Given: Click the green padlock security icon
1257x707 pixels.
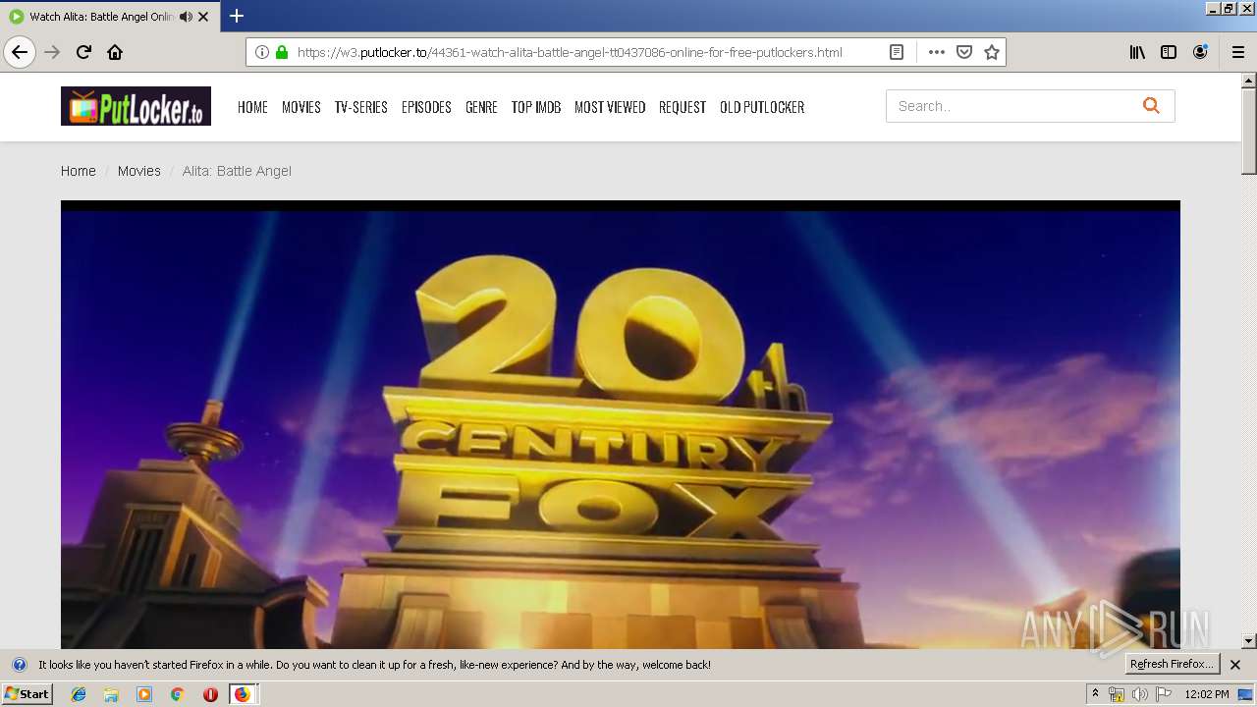Looking at the screenshot, I should (282, 52).
